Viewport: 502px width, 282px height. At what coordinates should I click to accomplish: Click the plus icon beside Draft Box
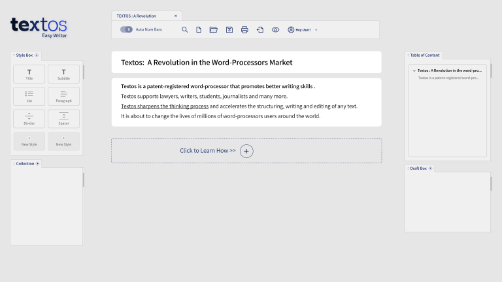[430, 168]
